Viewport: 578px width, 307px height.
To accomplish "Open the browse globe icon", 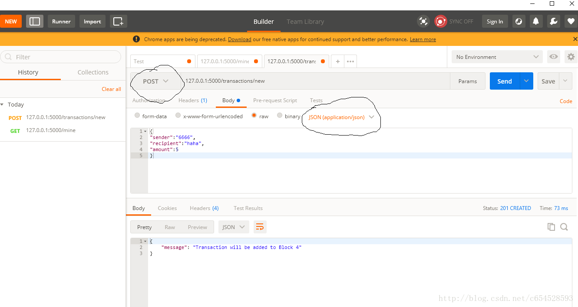I will (519, 21).
